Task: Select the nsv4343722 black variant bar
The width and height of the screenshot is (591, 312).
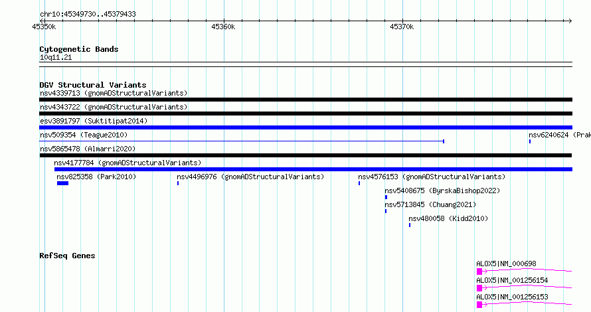Action: point(305,114)
